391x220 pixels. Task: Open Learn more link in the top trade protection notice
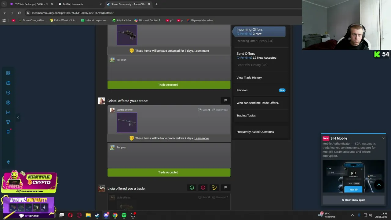coord(202,51)
